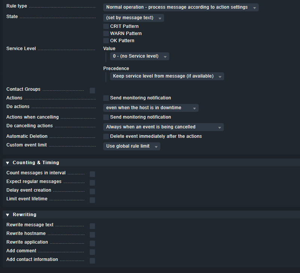Collapse the Rewriting section triangle
The height and width of the screenshot is (273, 300).
pos(8,215)
